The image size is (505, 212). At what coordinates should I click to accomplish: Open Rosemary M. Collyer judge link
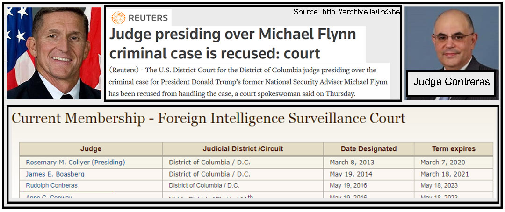75,163
